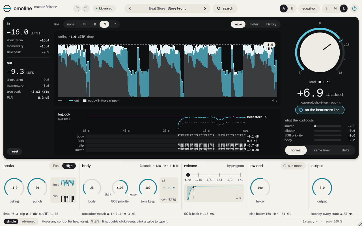Go to the previous preset
Image resolution: width=362 pixels, height=226 pixels.
(130, 8)
